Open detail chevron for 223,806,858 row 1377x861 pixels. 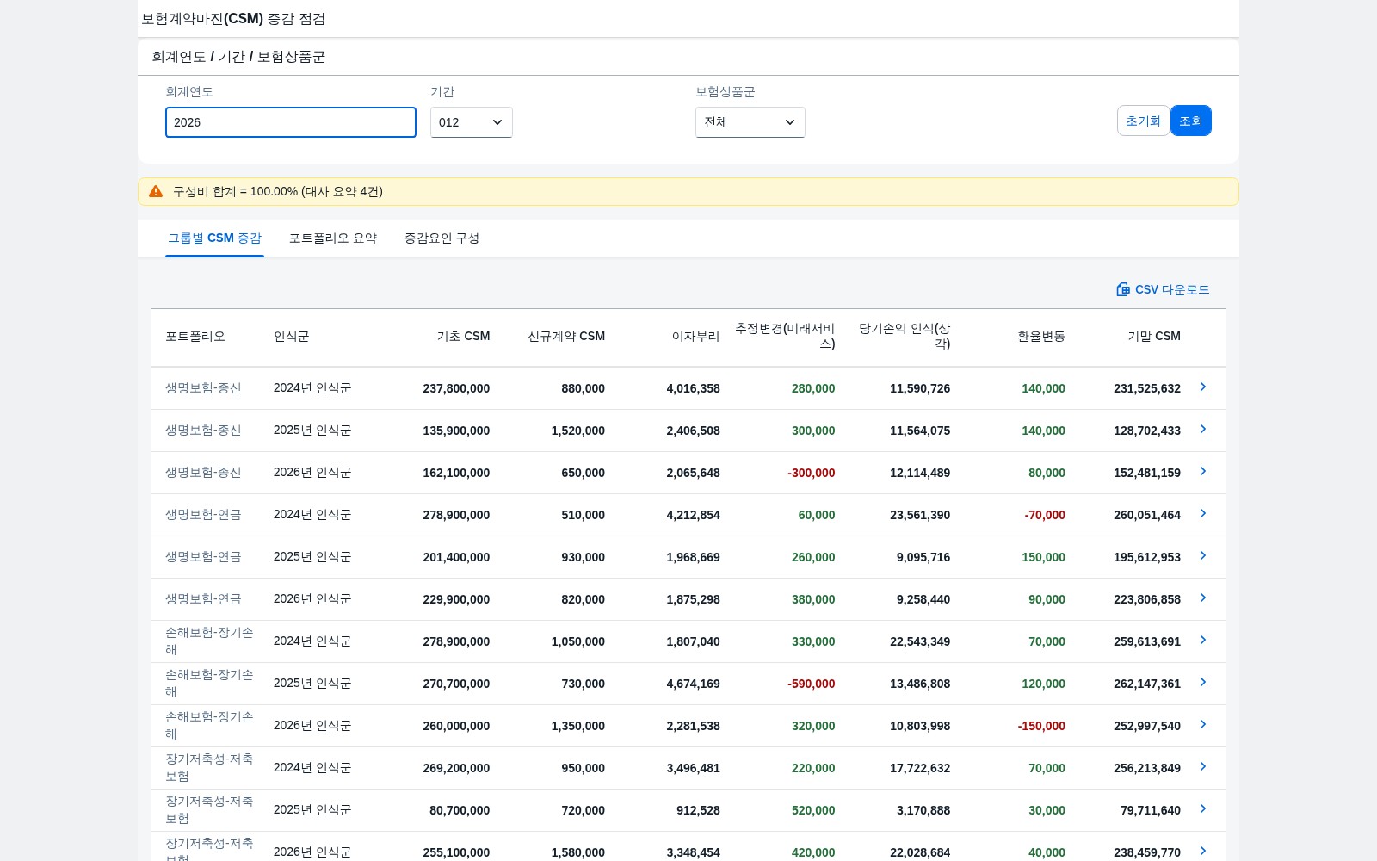tap(1203, 598)
